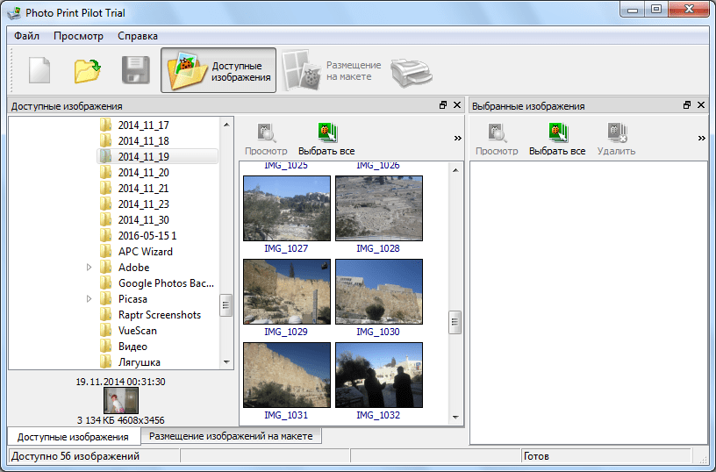Expand the Adobe folder tree node

[x=89, y=268]
